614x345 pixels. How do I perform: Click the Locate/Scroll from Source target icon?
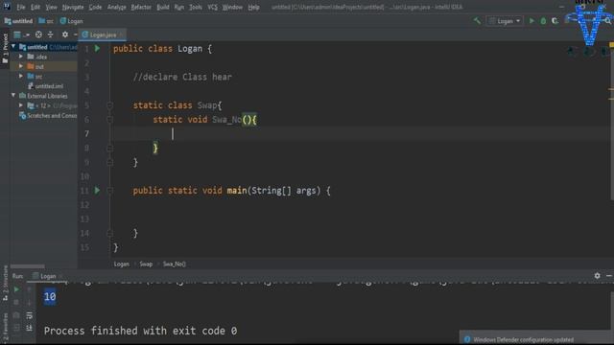point(38,34)
